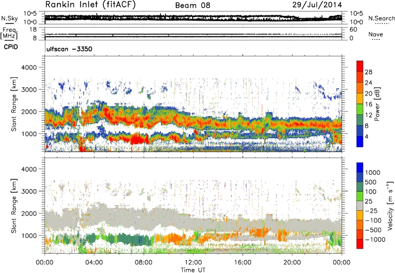This screenshot has height=273, width=395.
Task: Click the '16:00' time axis label
Action: [242, 263]
